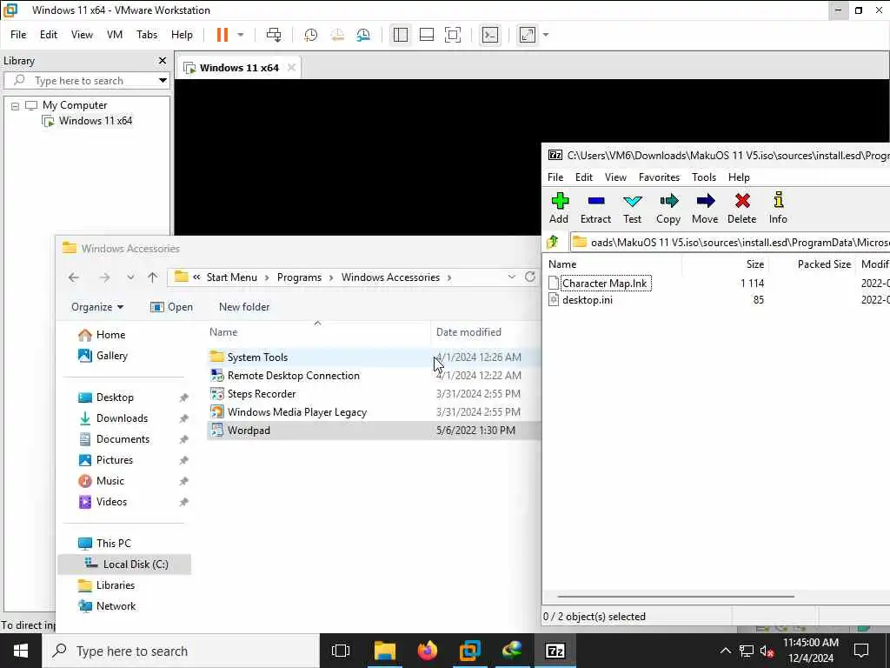Screen dimensions: 890x668
Task: Open the Organize dropdown menu
Action: click(x=97, y=307)
